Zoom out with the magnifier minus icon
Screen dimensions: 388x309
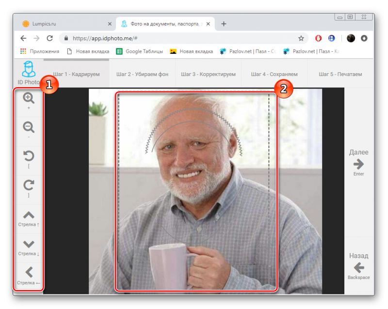pos(29,127)
